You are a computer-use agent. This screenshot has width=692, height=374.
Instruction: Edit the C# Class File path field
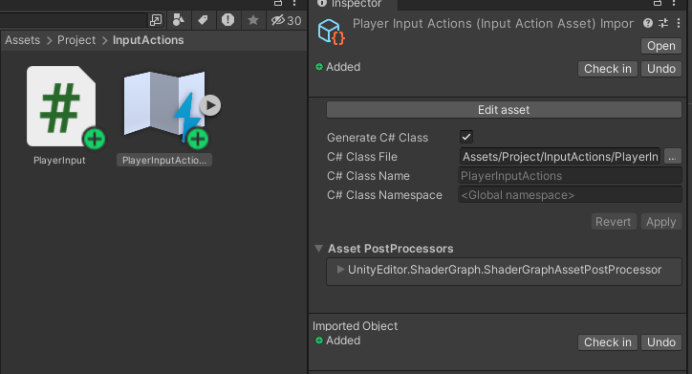pyautogui.click(x=559, y=157)
